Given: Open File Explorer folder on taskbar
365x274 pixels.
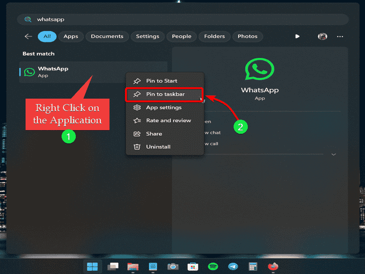Looking at the screenshot, I should click(133, 266).
